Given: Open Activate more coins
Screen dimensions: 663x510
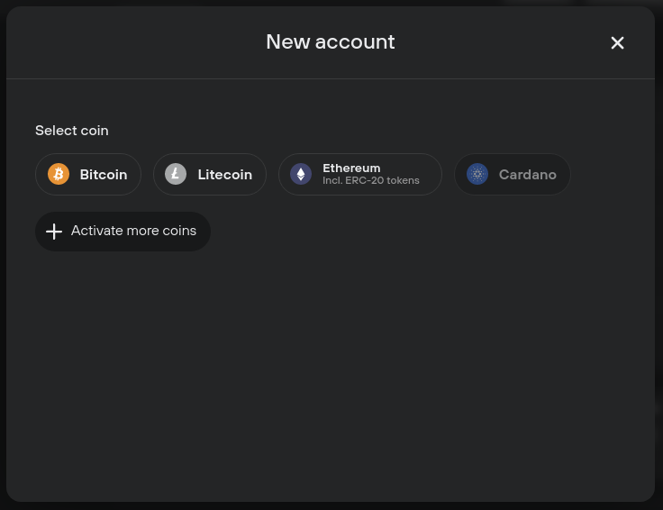Looking at the screenshot, I should point(123,232).
